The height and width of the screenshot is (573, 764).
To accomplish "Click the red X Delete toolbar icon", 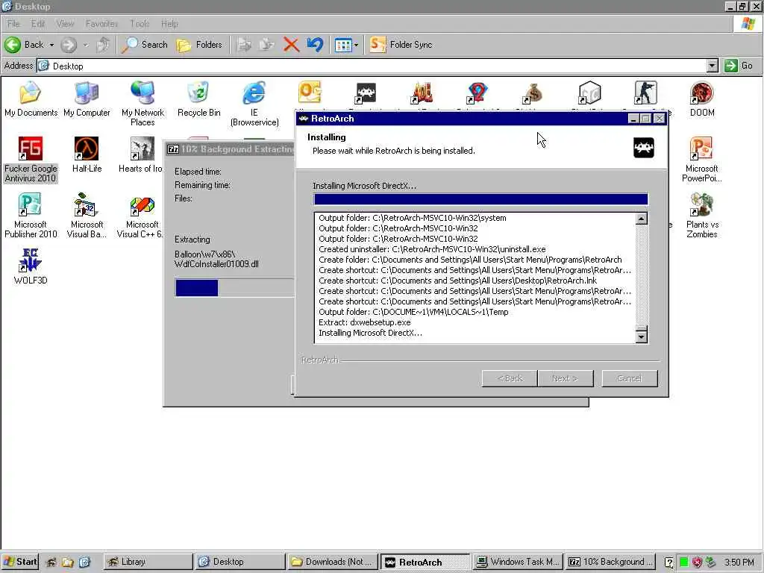I will pos(291,45).
